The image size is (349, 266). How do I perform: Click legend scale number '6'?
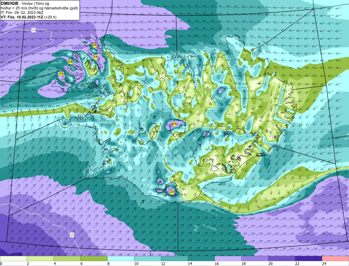coord(82,264)
